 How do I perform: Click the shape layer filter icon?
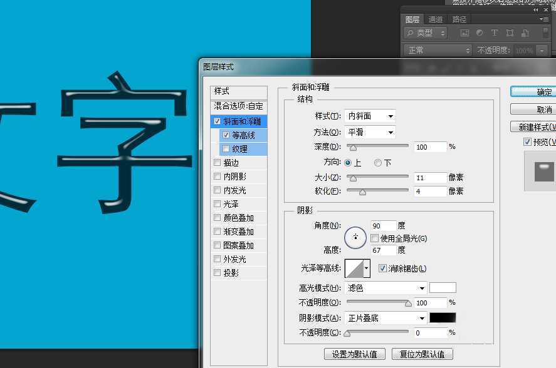(510, 33)
